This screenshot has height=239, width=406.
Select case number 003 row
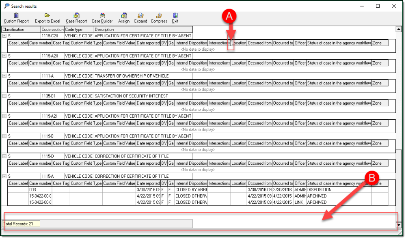pyautogui.click(x=40, y=189)
